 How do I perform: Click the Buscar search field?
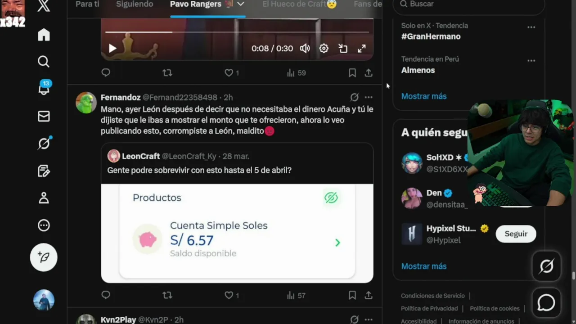click(469, 4)
